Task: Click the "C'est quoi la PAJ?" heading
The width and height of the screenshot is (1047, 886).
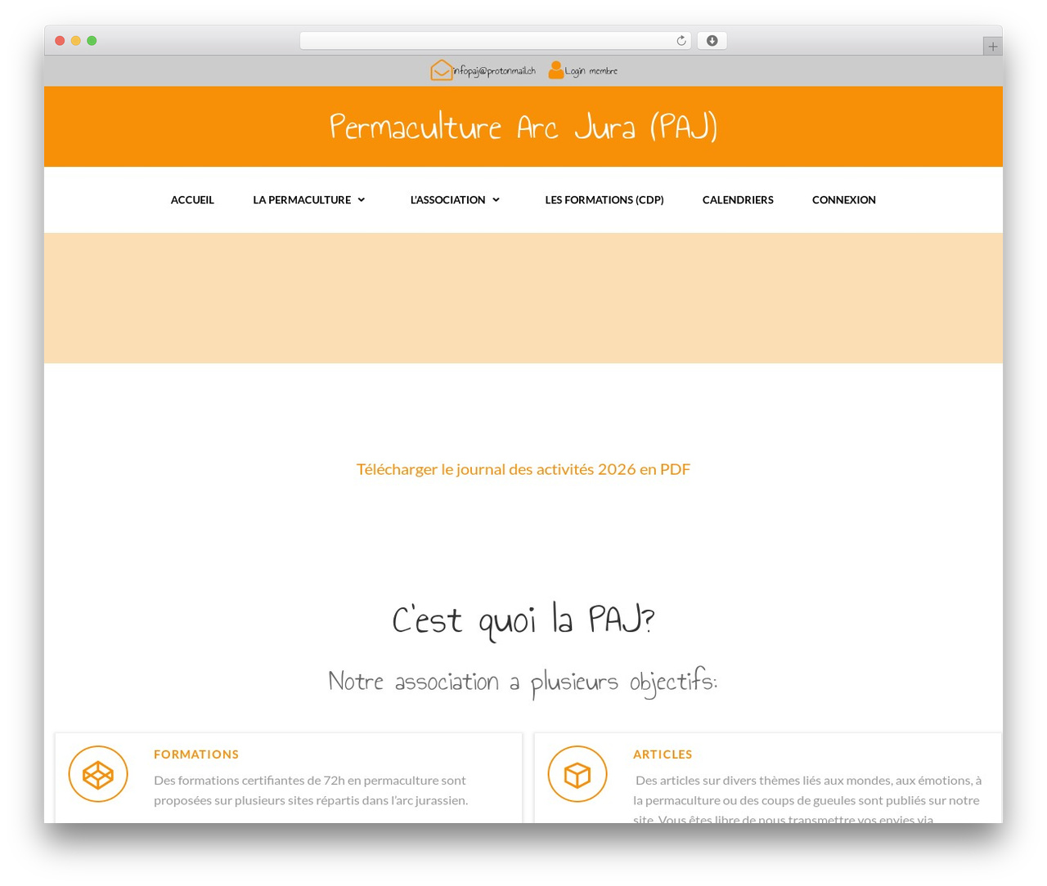Action: (x=523, y=620)
